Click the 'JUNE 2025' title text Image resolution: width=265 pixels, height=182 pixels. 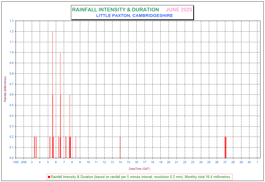click(x=179, y=10)
